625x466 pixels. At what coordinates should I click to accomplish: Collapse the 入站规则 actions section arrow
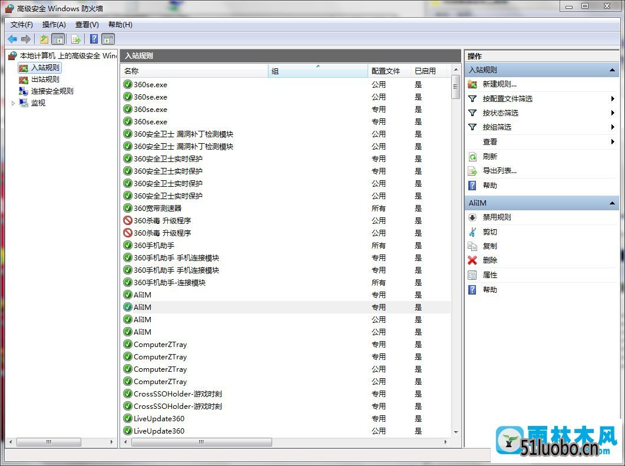612,70
